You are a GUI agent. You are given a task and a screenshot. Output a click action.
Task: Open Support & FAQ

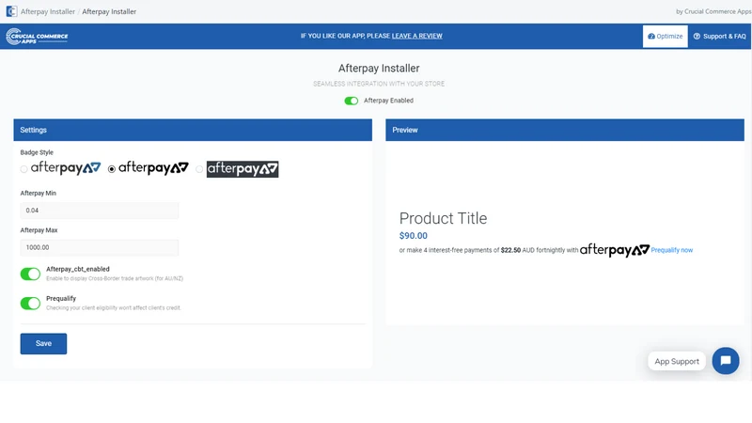719,36
